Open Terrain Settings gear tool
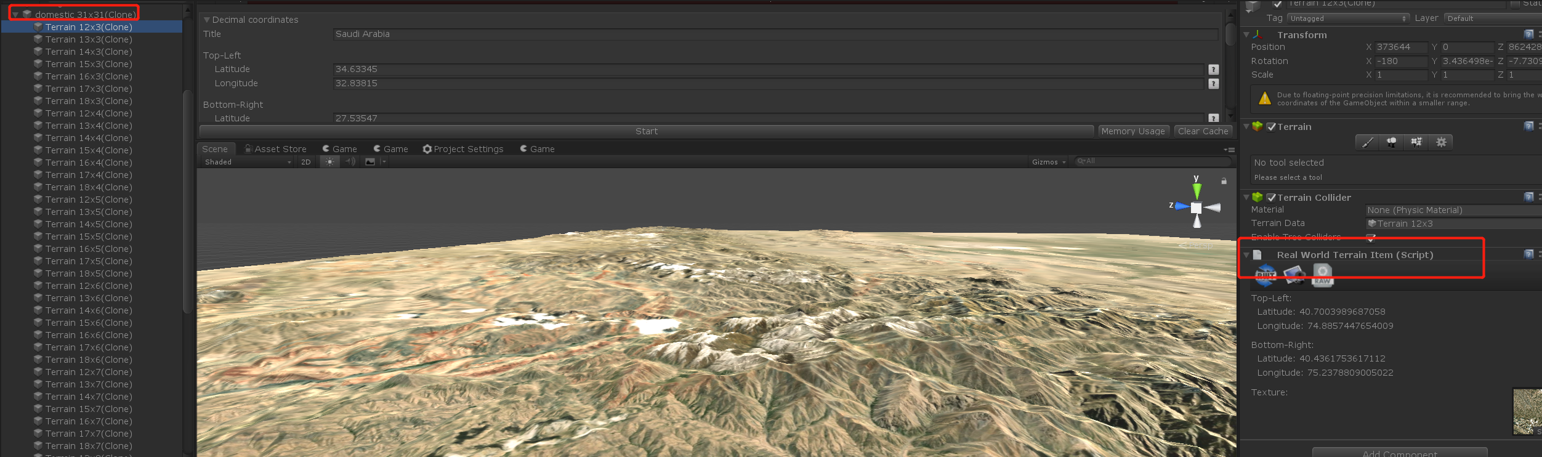This screenshot has height=457, width=1542. [1441, 142]
